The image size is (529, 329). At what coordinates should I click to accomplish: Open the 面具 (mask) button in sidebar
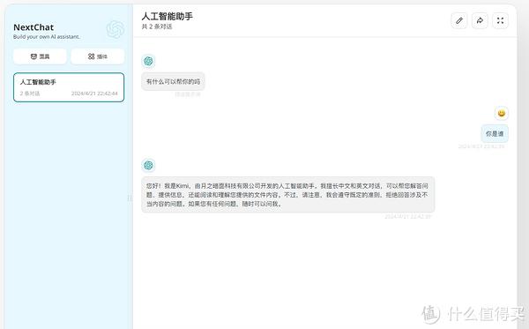(x=40, y=56)
